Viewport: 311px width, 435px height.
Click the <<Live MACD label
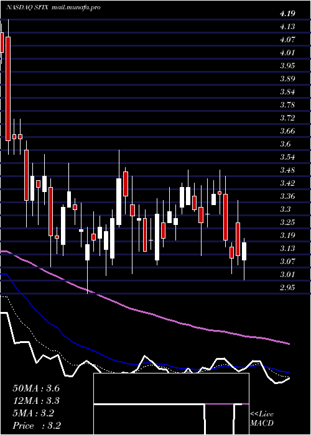tap(262, 418)
